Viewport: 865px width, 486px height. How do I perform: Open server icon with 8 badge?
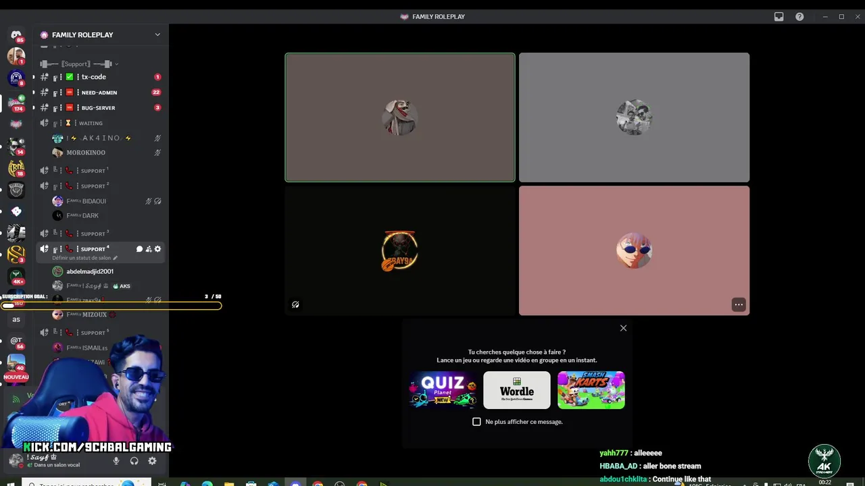click(16, 78)
